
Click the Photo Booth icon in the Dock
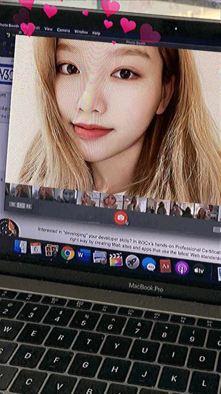pyautogui.click(x=52, y=250)
